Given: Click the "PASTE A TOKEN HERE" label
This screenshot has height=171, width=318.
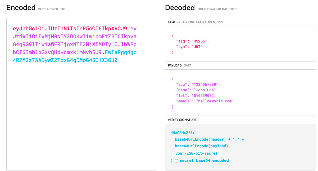Looking at the screenshot, I should point(52,9).
